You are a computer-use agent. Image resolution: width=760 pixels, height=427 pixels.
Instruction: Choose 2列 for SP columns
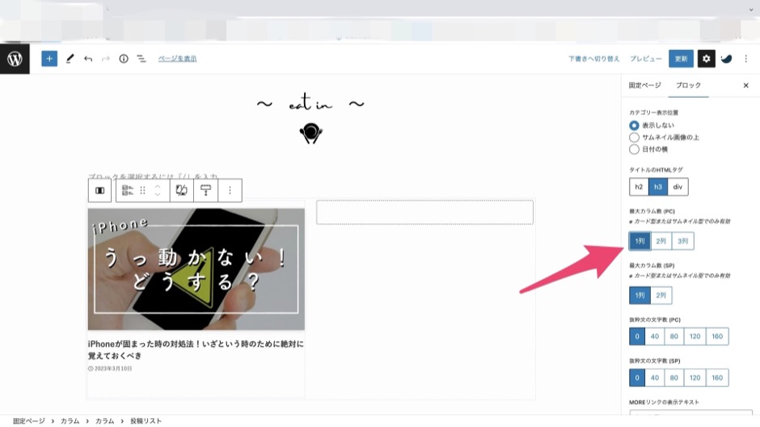click(661, 295)
